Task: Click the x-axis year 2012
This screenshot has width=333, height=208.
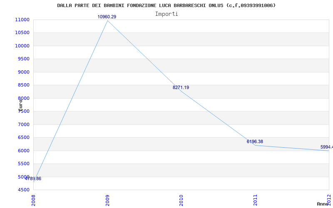Action: [329, 200]
